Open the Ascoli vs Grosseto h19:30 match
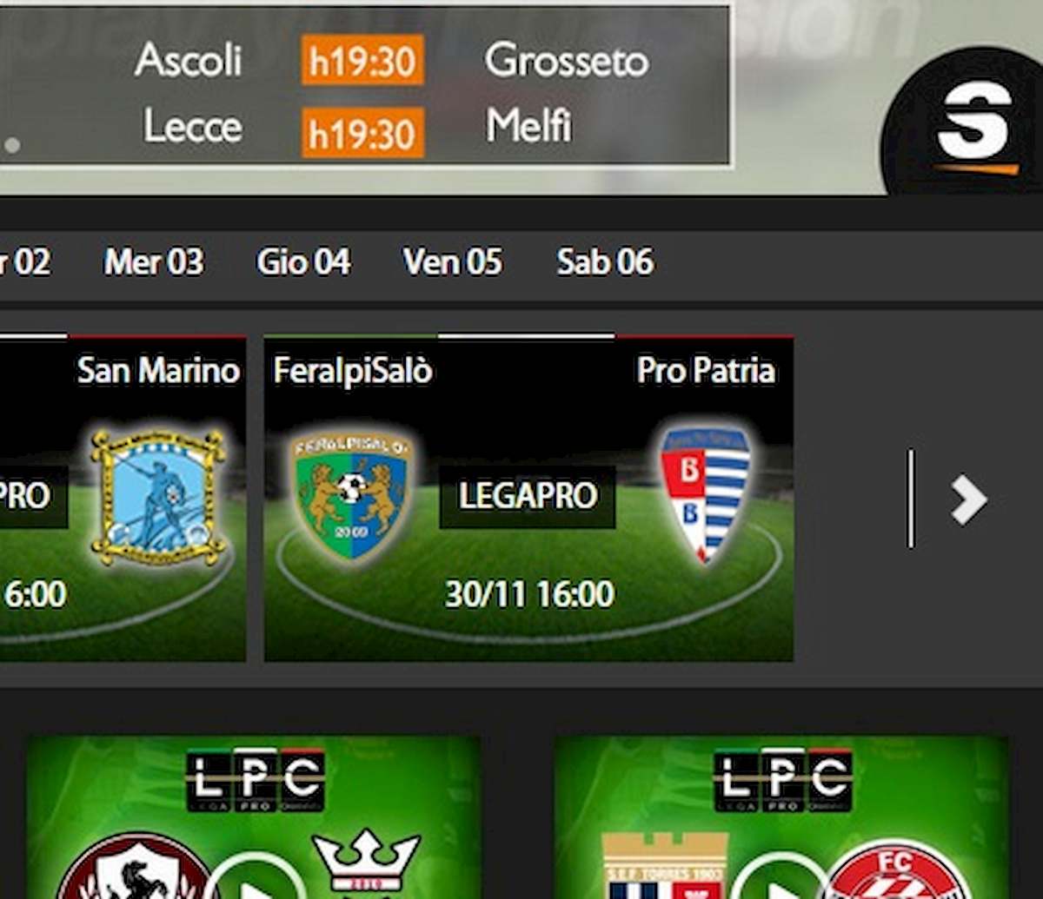The width and height of the screenshot is (1043, 899). point(391,60)
